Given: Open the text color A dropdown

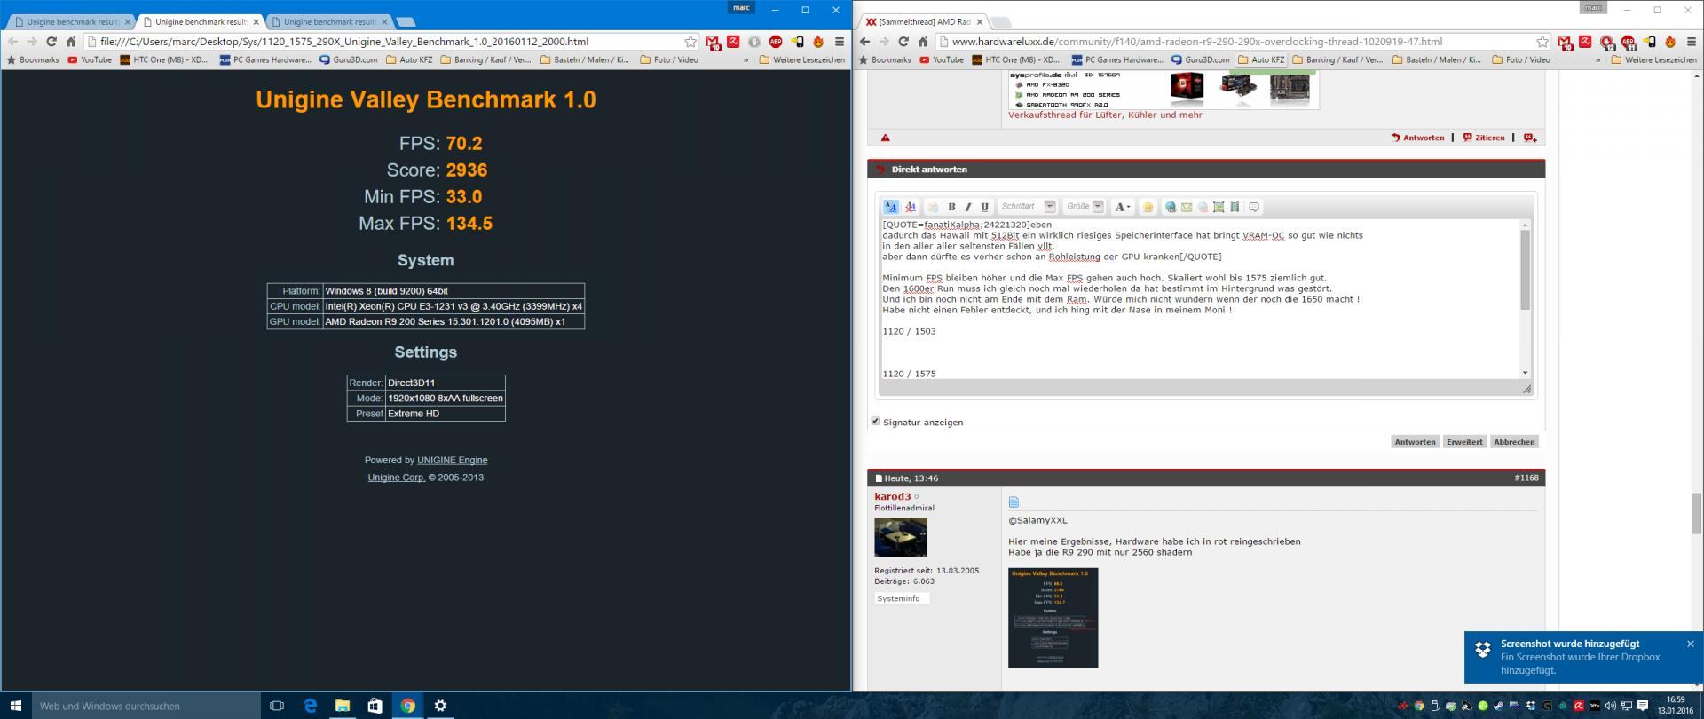Looking at the screenshot, I should (1123, 207).
